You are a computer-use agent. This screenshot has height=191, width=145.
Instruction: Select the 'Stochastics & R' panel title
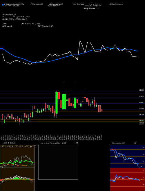[119, 143]
